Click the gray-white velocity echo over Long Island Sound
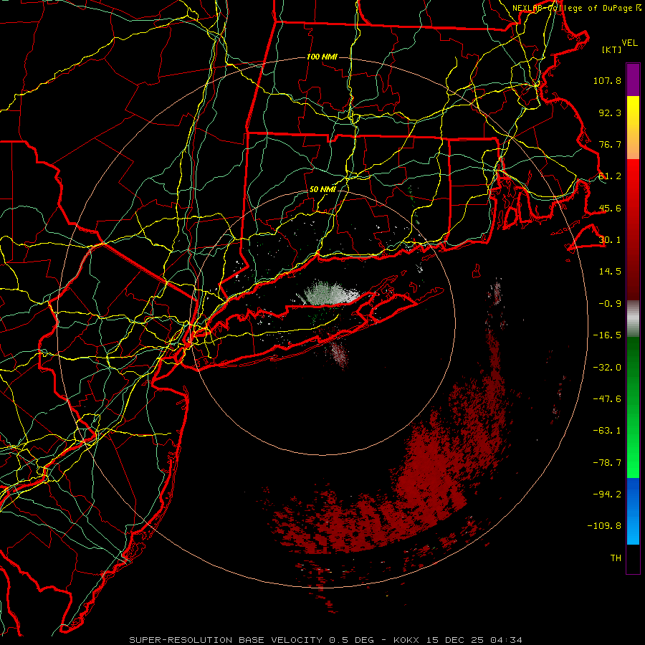 tap(329, 293)
